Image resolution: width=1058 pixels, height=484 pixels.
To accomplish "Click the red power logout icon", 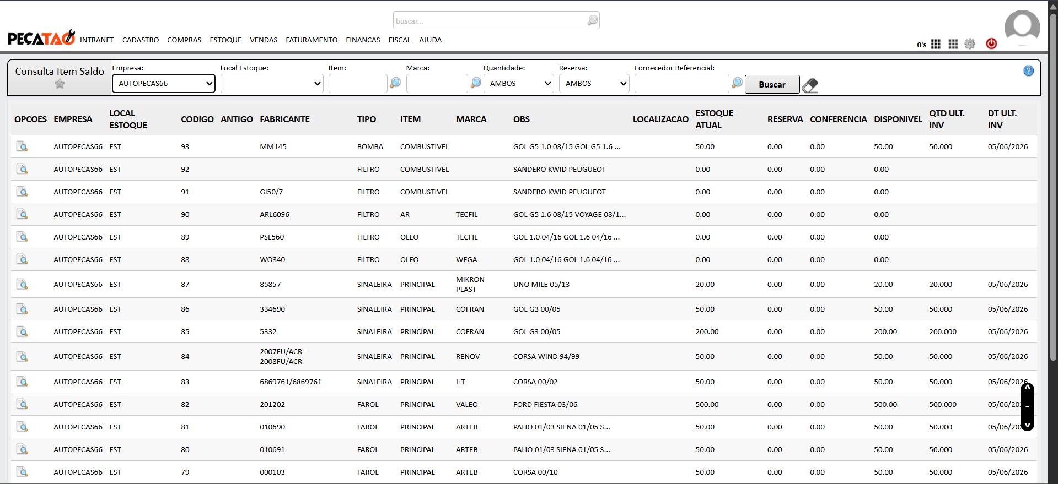I will coord(991,43).
